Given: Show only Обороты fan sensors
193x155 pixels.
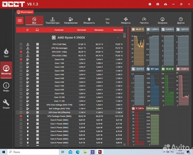Looking at the screenshot, I should click(x=126, y=20).
